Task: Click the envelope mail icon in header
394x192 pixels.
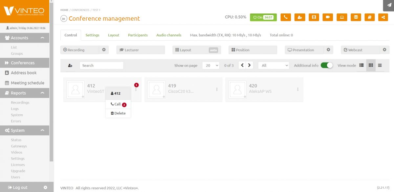Action: tap(356, 17)
